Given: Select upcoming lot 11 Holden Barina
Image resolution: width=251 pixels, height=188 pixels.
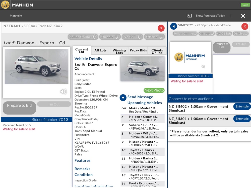Looking at the screenshot, I should pos(143,160).
